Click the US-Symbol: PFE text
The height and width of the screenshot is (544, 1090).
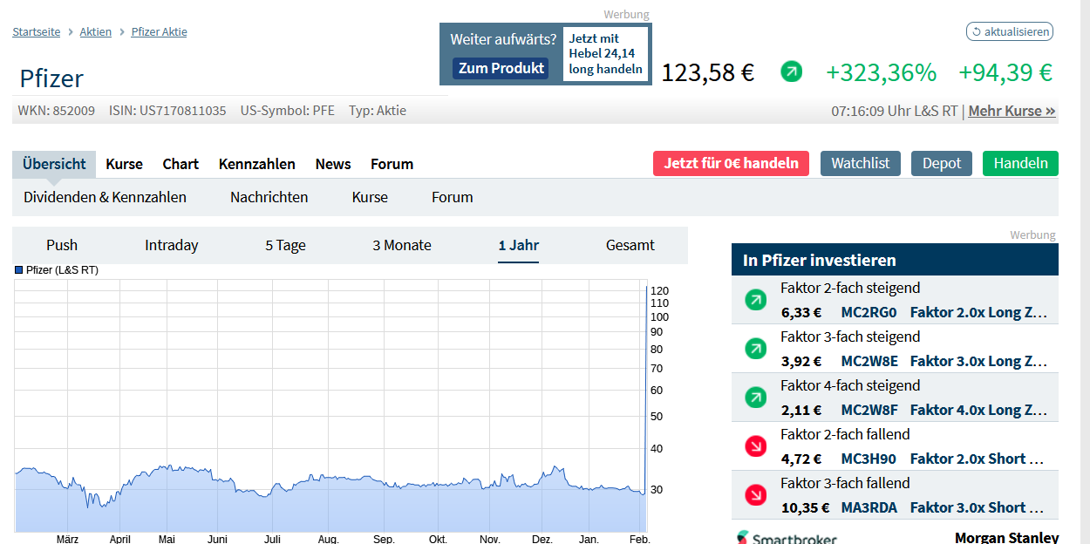288,111
